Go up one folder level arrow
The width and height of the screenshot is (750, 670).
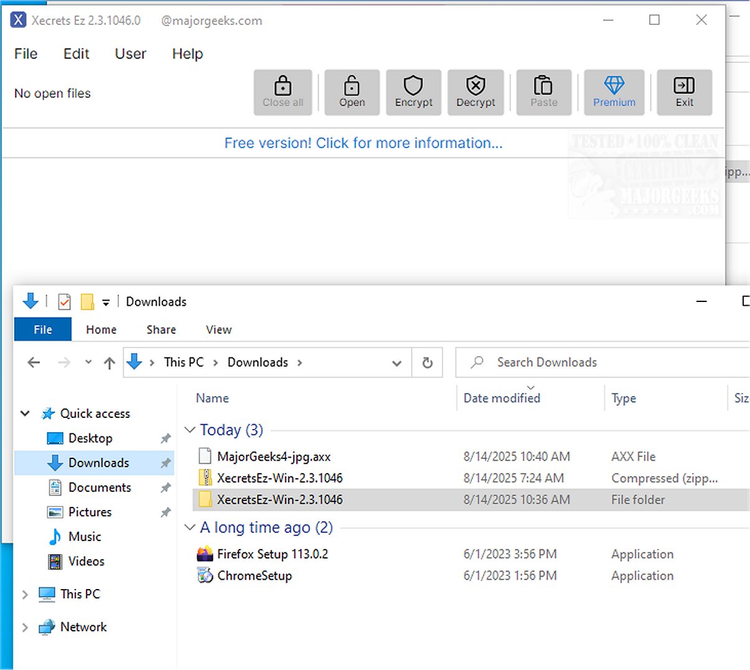click(x=110, y=363)
